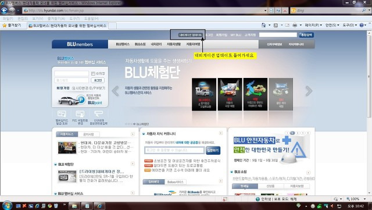Click the 통합검색 search button

click(306, 35)
